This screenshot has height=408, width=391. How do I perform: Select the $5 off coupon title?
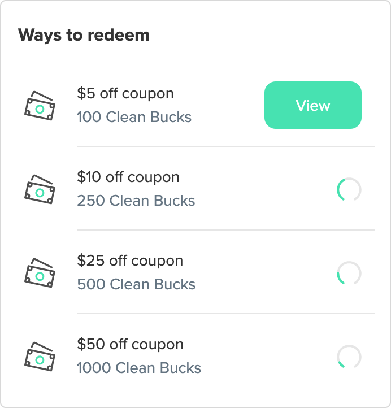coord(125,93)
